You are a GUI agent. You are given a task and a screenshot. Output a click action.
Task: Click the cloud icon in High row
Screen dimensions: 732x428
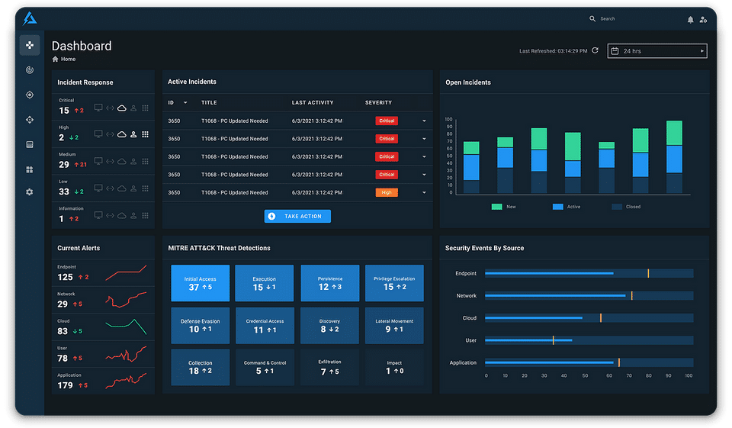pyautogui.click(x=122, y=134)
